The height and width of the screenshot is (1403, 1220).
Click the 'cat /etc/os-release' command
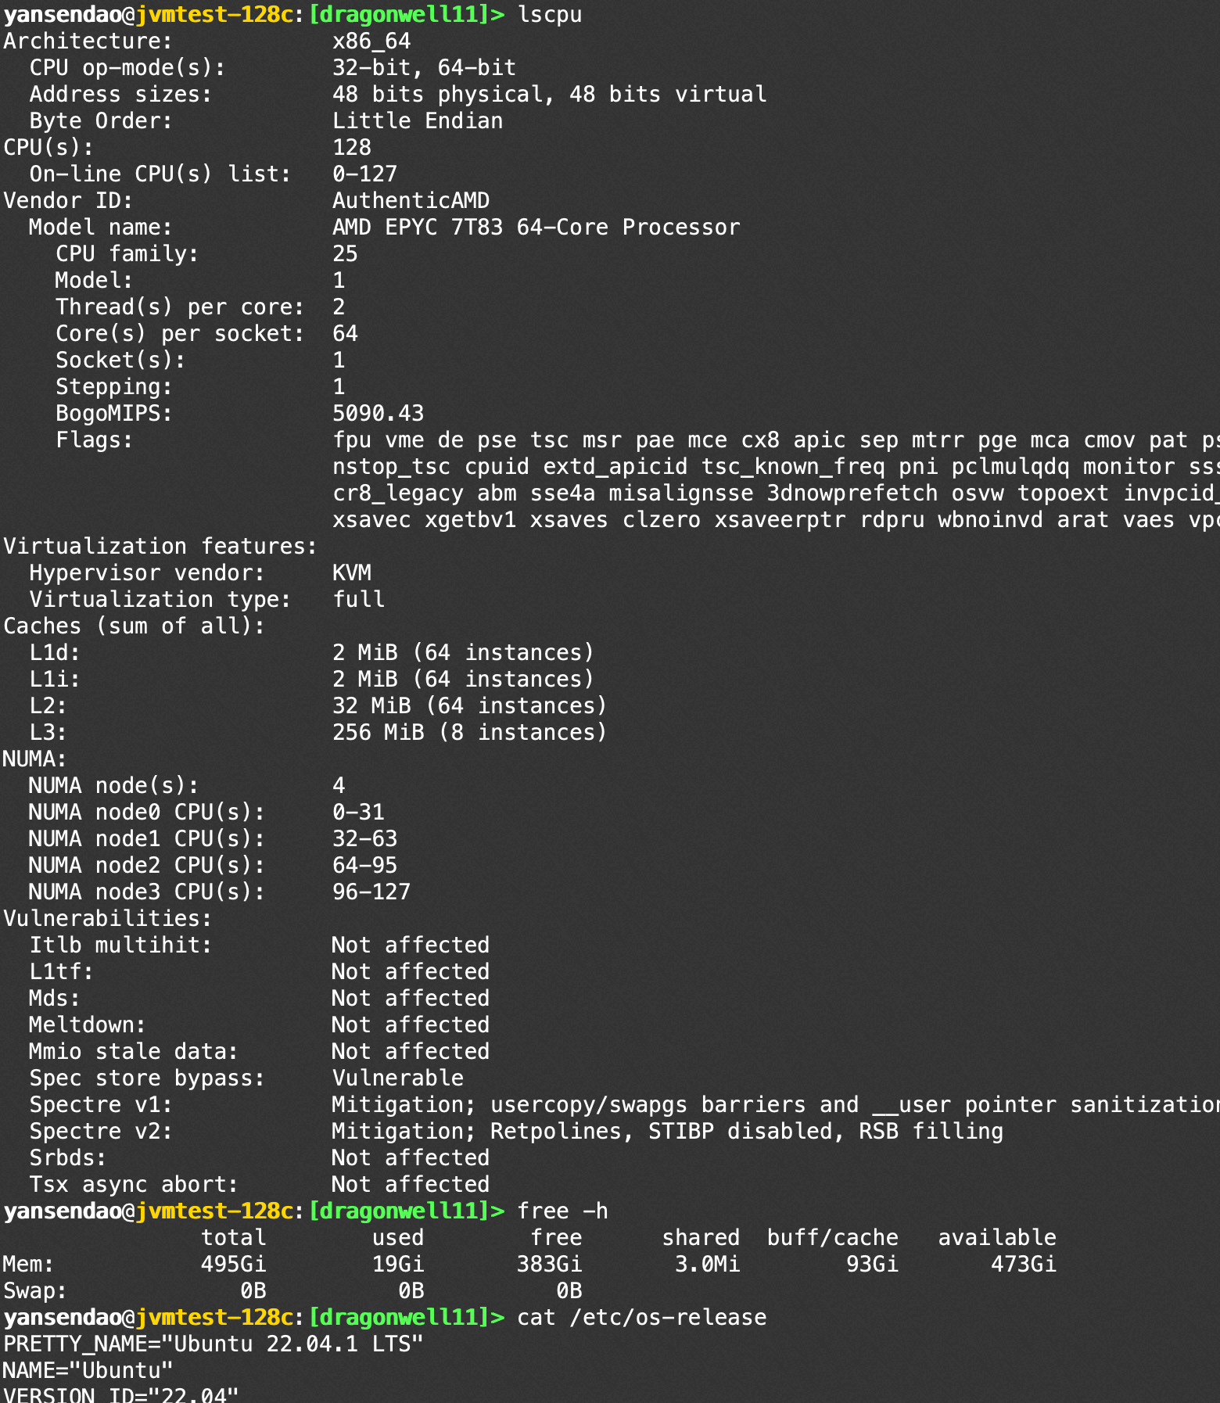pos(642,1318)
